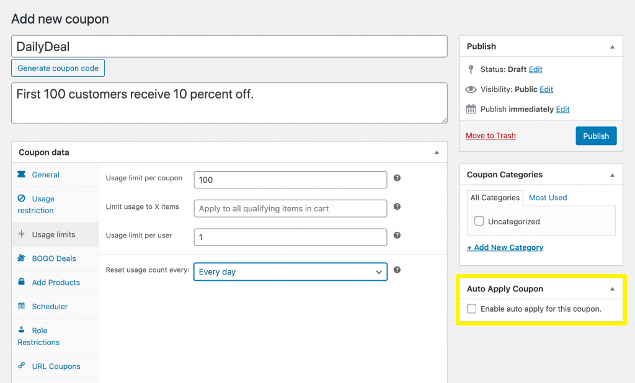Switch to All Categories tab

494,198
